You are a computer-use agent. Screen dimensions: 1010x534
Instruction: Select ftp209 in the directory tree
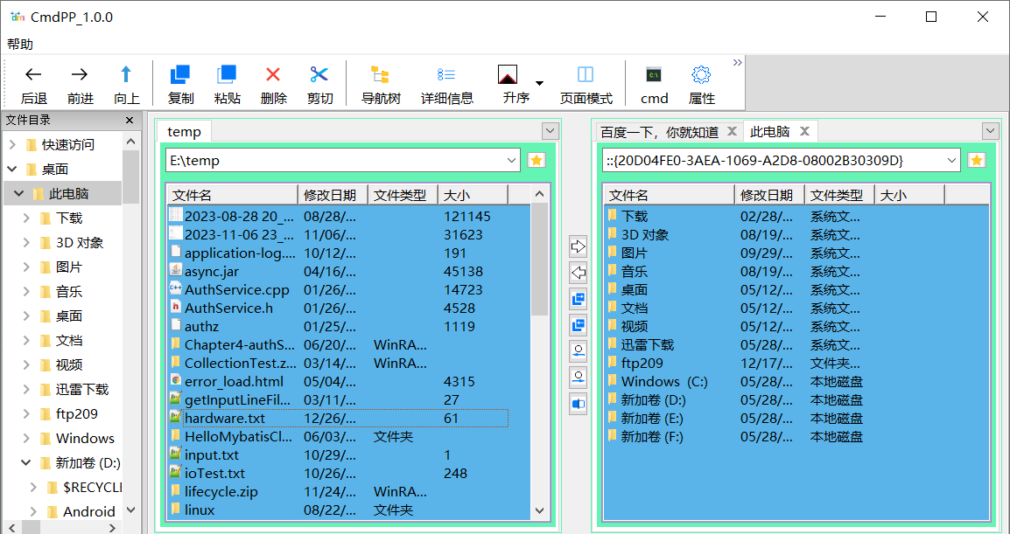pyautogui.click(x=77, y=413)
